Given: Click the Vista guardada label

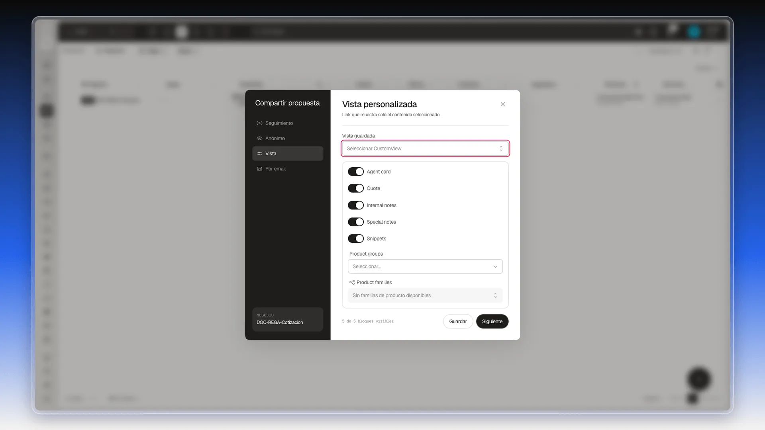Looking at the screenshot, I should click(x=359, y=136).
